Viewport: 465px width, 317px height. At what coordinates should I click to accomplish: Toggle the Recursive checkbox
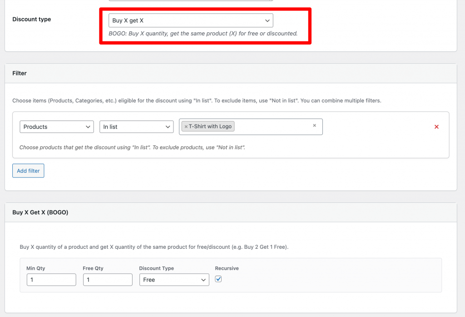218,279
